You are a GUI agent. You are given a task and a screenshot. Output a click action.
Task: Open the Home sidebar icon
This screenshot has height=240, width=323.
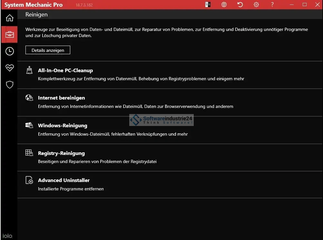click(9, 18)
